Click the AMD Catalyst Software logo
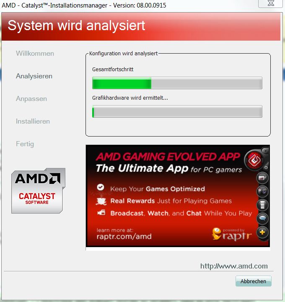This screenshot has height=302, width=285. click(x=38, y=191)
